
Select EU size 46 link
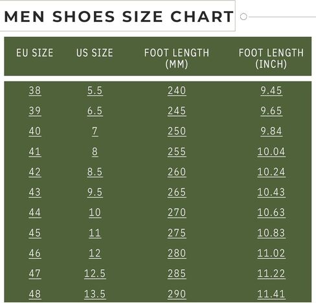point(35,253)
